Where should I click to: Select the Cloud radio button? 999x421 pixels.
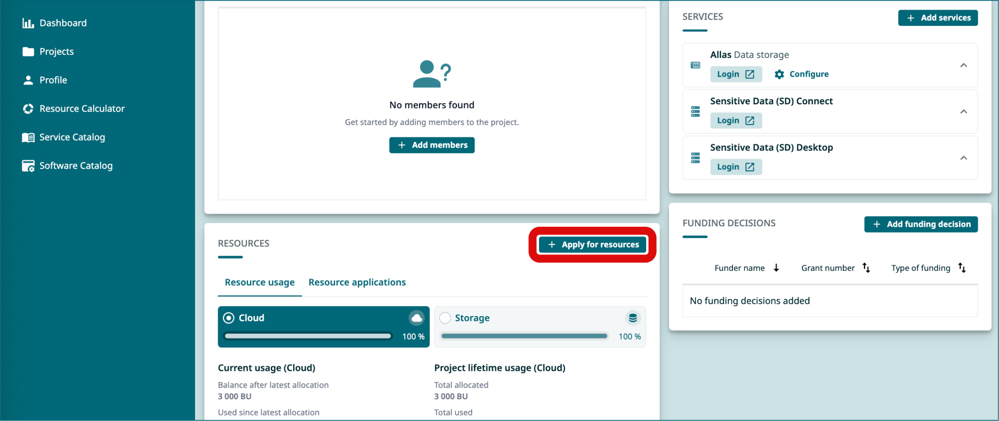[x=229, y=318]
